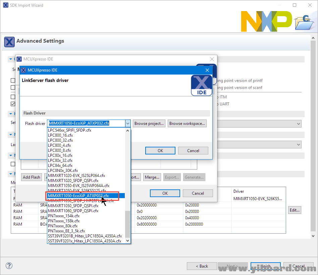This screenshot has height=275, width=318.
Task: Click the Browse project... button
Action: tap(149, 124)
